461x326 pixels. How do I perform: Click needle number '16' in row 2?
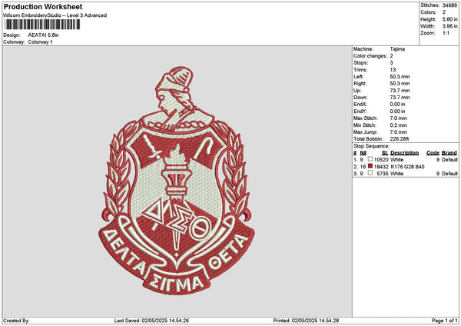pos(363,167)
